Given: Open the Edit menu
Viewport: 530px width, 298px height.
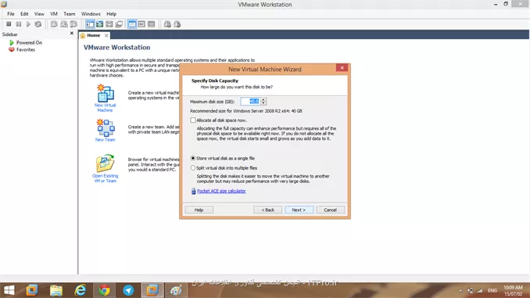Looking at the screenshot, I should pos(24,14).
